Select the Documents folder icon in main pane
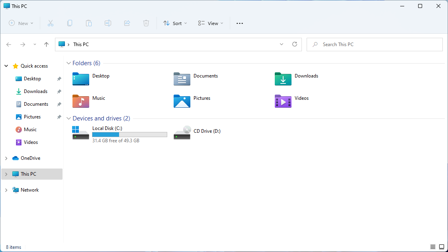The image size is (448, 252). pyautogui.click(x=182, y=79)
